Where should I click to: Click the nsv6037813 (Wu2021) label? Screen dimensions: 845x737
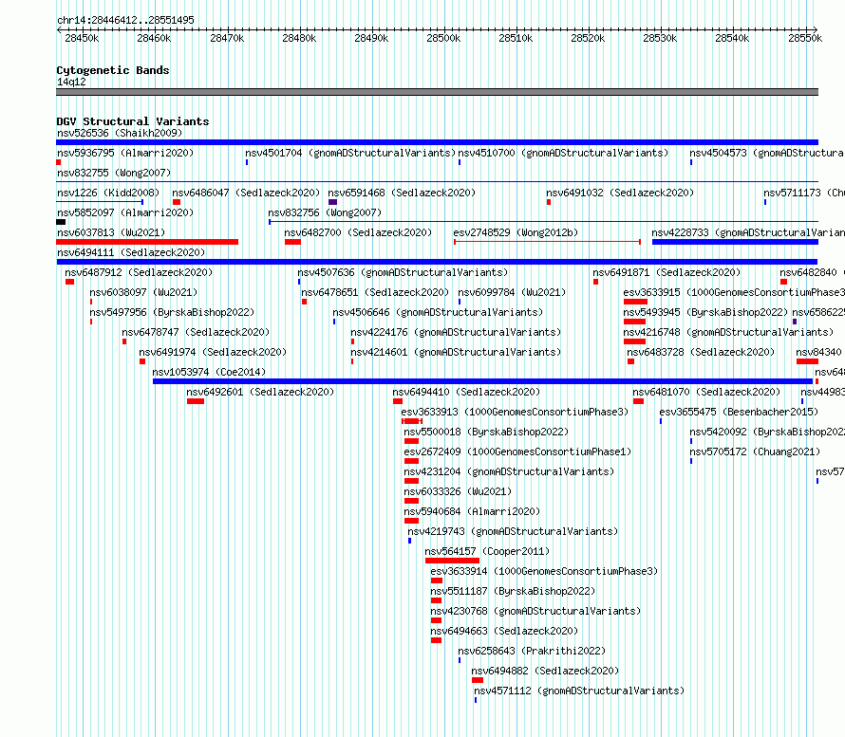click(x=111, y=232)
